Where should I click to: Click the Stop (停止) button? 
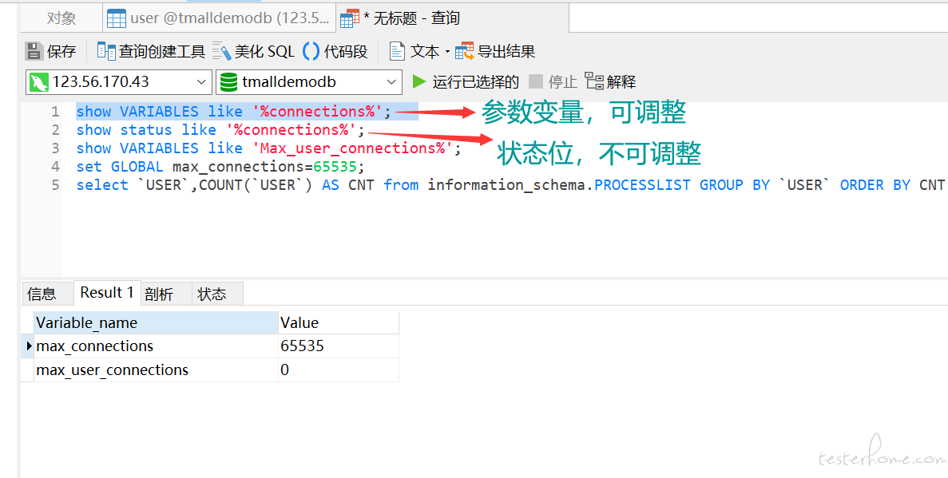click(x=553, y=81)
